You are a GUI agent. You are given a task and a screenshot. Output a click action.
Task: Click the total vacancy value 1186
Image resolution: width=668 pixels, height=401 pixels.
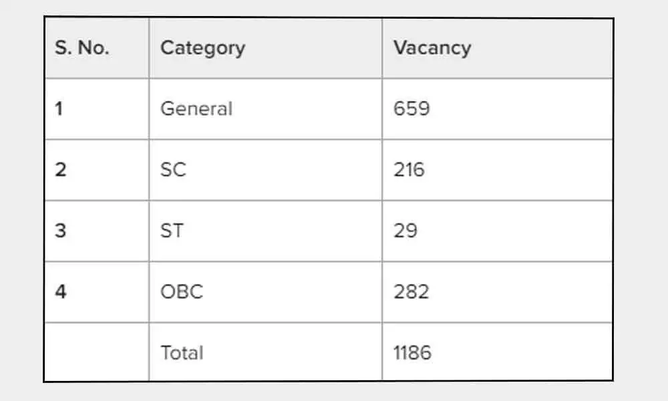[x=412, y=352]
